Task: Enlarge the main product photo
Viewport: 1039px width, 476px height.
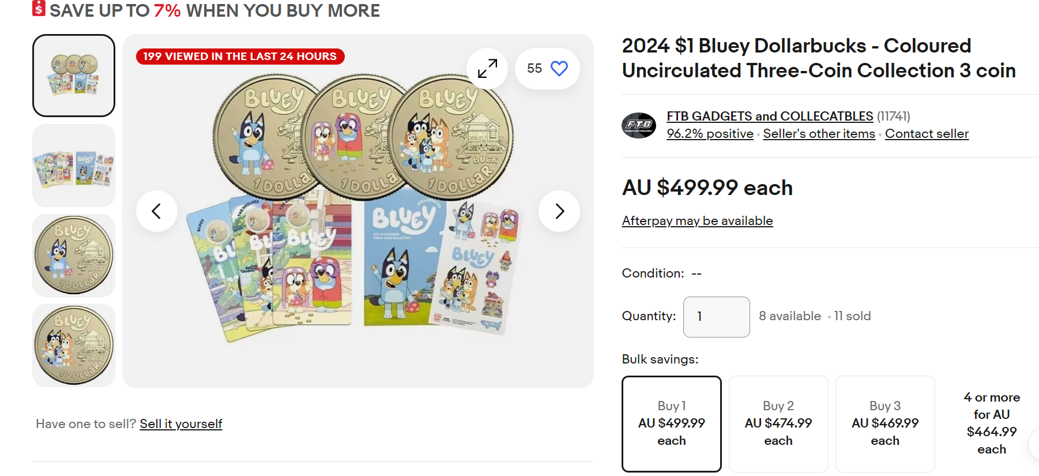Action: pos(487,68)
